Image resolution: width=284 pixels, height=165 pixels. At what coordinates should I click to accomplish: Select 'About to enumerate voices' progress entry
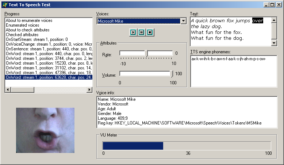pyautogui.click(x=29, y=20)
